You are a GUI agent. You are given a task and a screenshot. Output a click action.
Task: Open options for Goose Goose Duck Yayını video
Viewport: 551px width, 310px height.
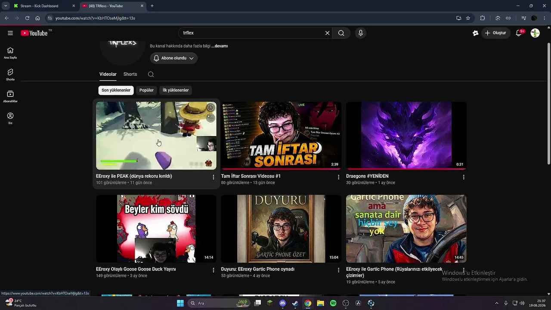pyautogui.click(x=213, y=270)
